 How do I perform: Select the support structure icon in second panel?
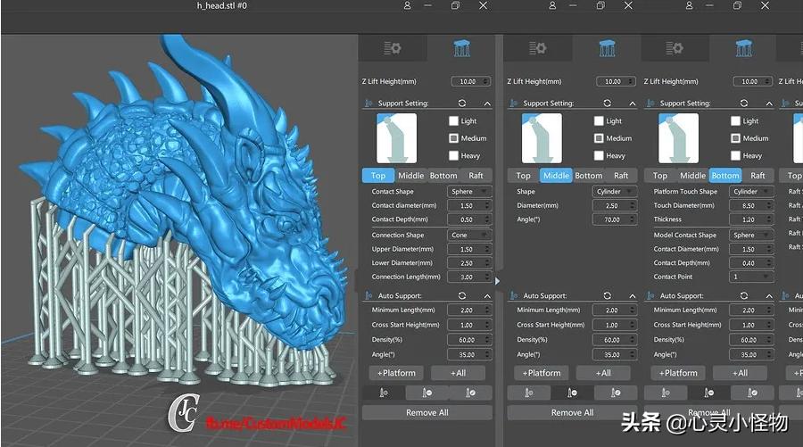tap(608, 49)
